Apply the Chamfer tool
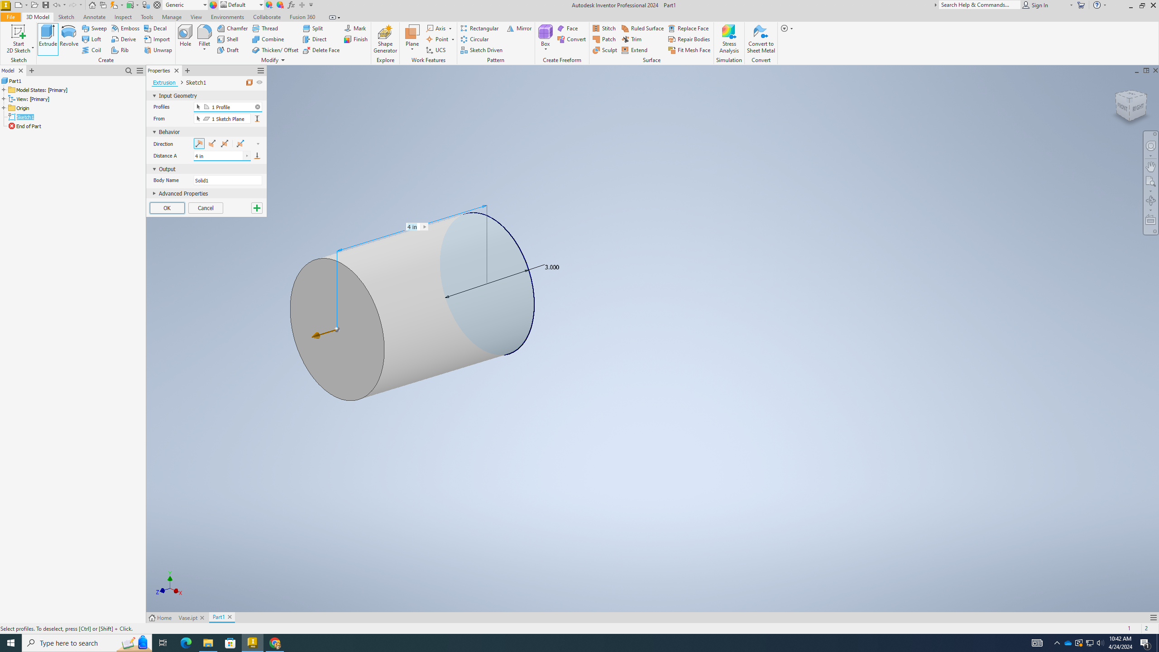The image size is (1159, 652). coord(233,28)
